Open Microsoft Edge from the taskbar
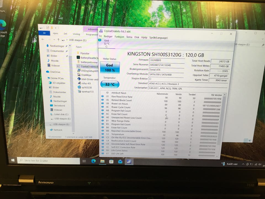The height and width of the screenshot is (199, 265). 94,161
